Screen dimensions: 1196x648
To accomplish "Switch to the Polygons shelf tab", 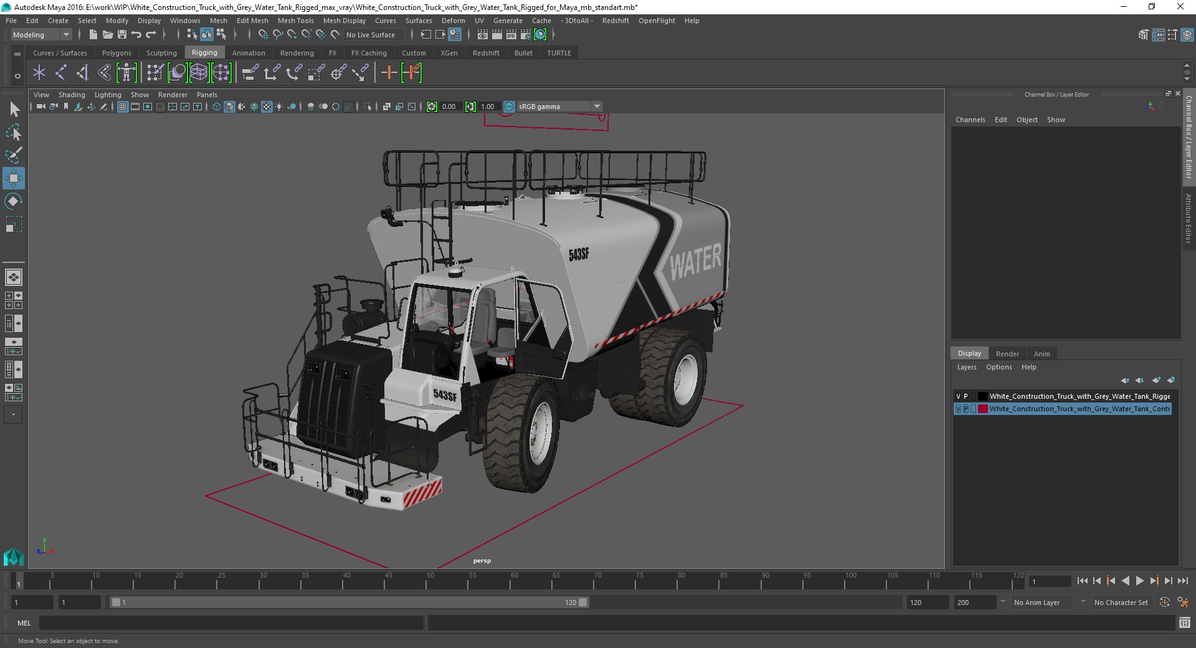I will pos(116,53).
